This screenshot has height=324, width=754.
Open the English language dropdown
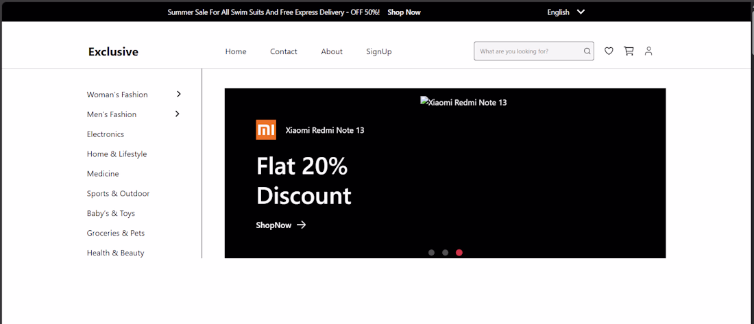click(x=566, y=12)
